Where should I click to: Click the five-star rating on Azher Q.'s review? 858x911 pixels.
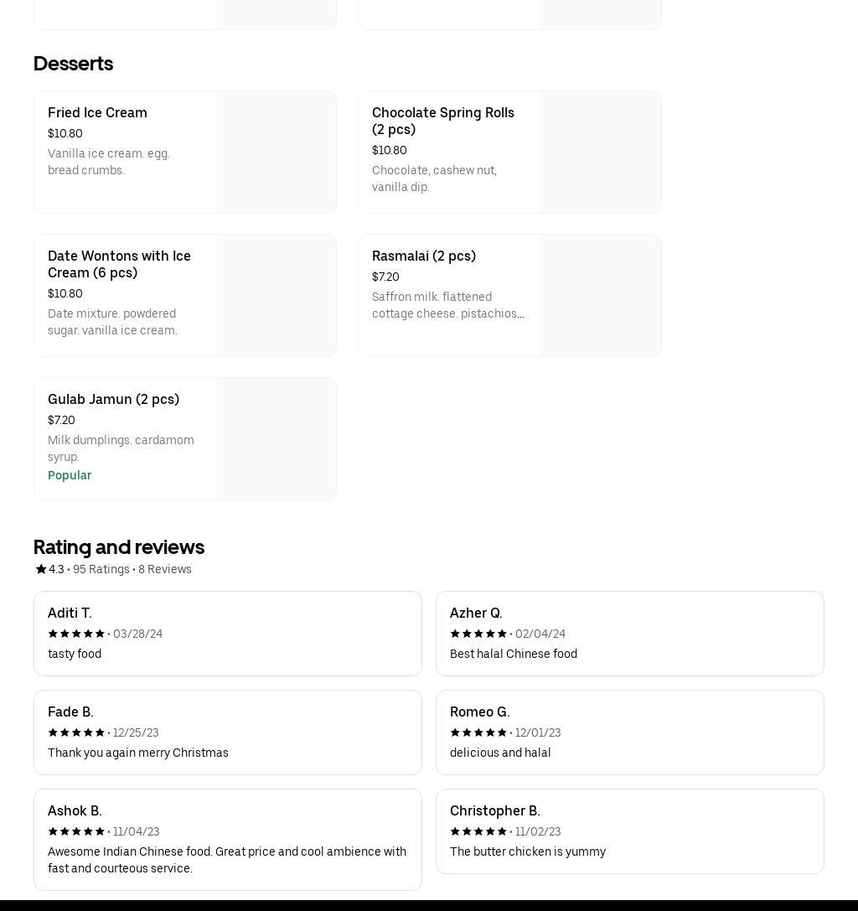pyautogui.click(x=478, y=634)
